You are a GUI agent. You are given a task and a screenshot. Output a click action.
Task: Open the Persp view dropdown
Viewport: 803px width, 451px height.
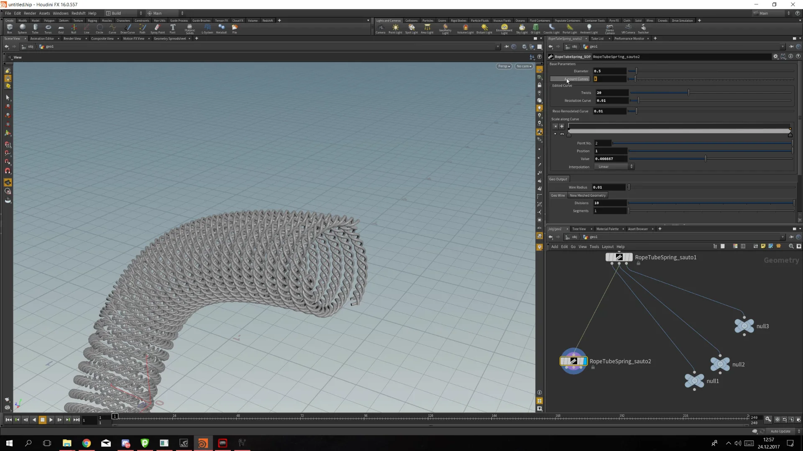[x=504, y=66]
